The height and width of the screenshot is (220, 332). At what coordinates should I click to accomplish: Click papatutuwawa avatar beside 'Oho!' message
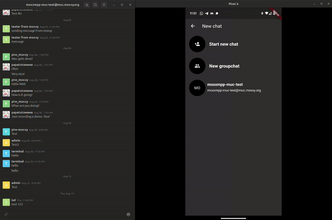click(6, 67)
